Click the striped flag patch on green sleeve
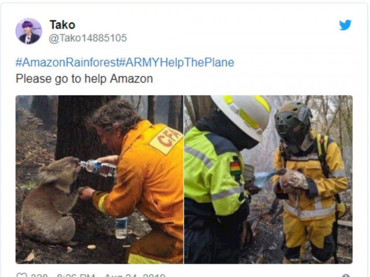 (x=235, y=168)
